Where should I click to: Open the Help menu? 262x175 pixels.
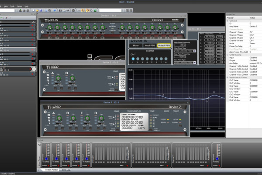(26, 7)
